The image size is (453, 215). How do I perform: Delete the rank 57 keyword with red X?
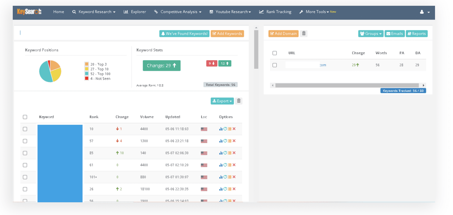point(234,141)
